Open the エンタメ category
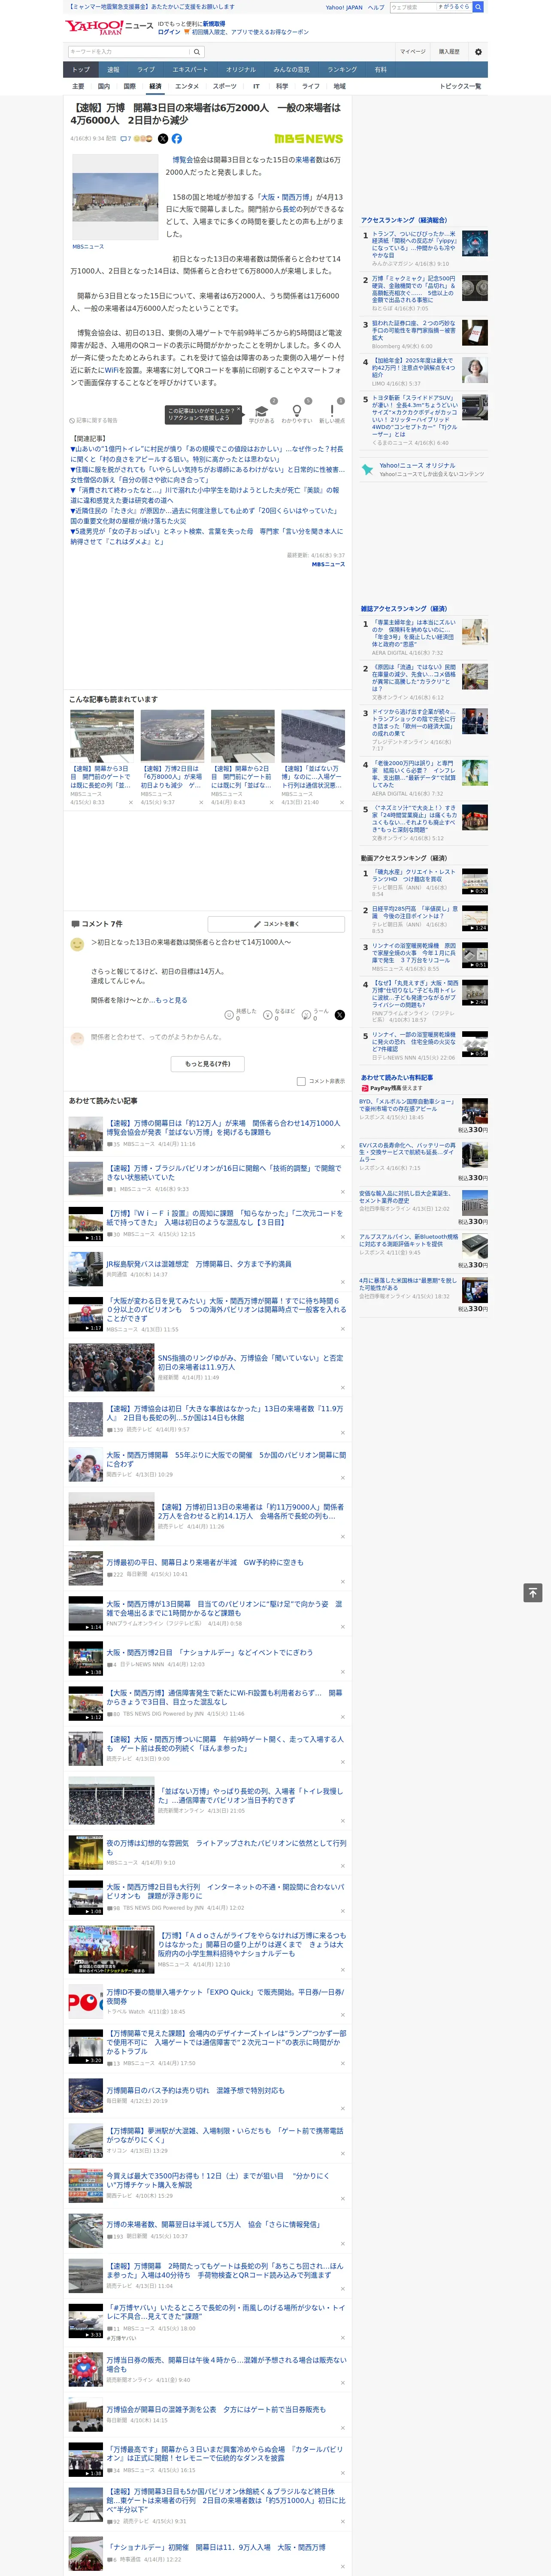Viewport: 551px width, 2576px height. (187, 86)
